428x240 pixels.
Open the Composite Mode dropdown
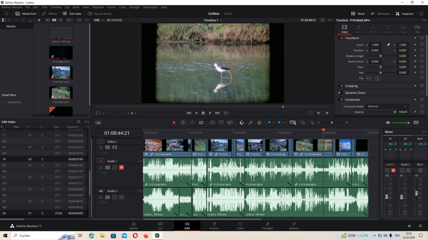coord(387,106)
